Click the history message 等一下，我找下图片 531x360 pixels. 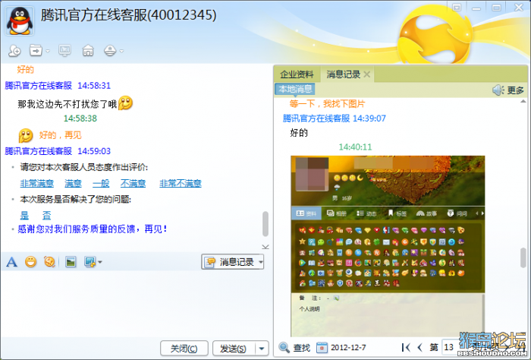coord(327,104)
